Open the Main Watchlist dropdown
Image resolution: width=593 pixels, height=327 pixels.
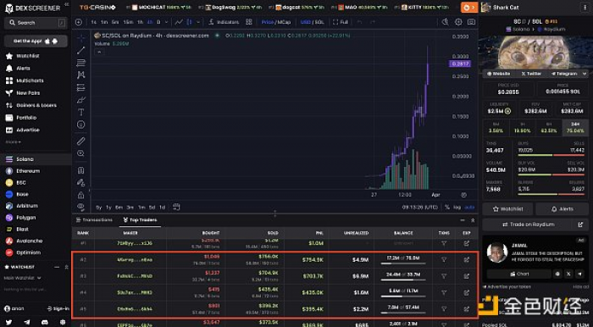[22, 278]
